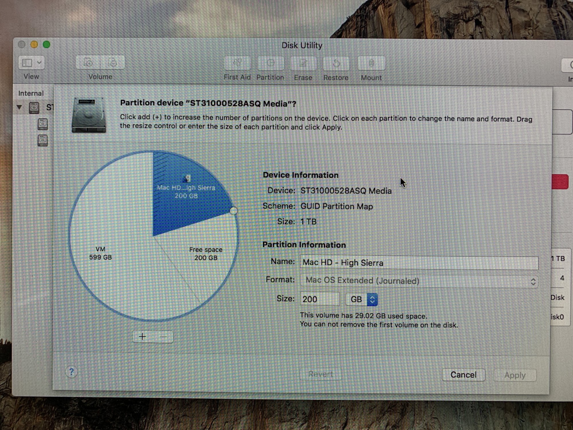The image size is (573, 430).
Task: Click the plus button to add partition
Action: click(142, 337)
